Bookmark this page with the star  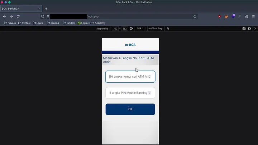point(195,16)
